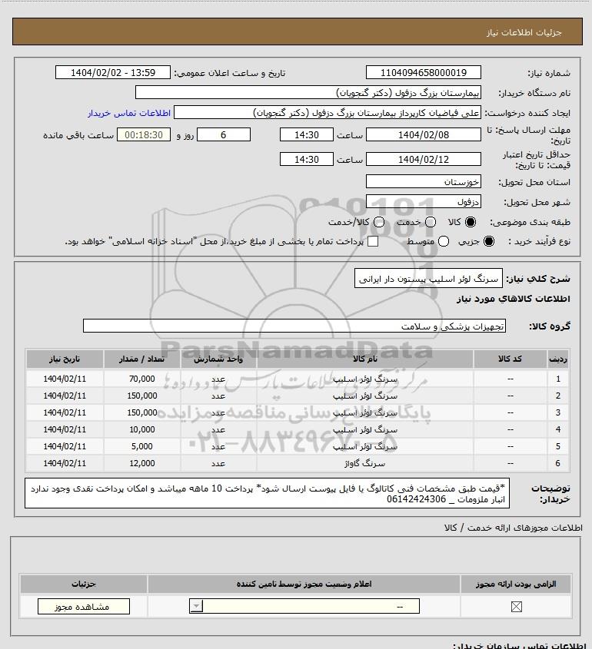Click quantity 70,000 in row 1
The image size is (592, 649).
click(142, 379)
